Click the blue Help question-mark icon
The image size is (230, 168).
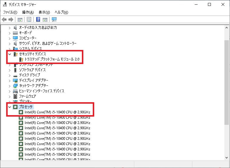pyautogui.click(x=38, y=19)
